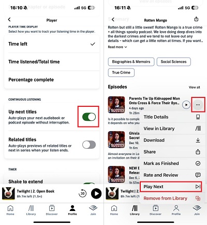The height and width of the screenshot is (225, 207).
Task: Open three-dot menu for first episode
Action: 198,105
